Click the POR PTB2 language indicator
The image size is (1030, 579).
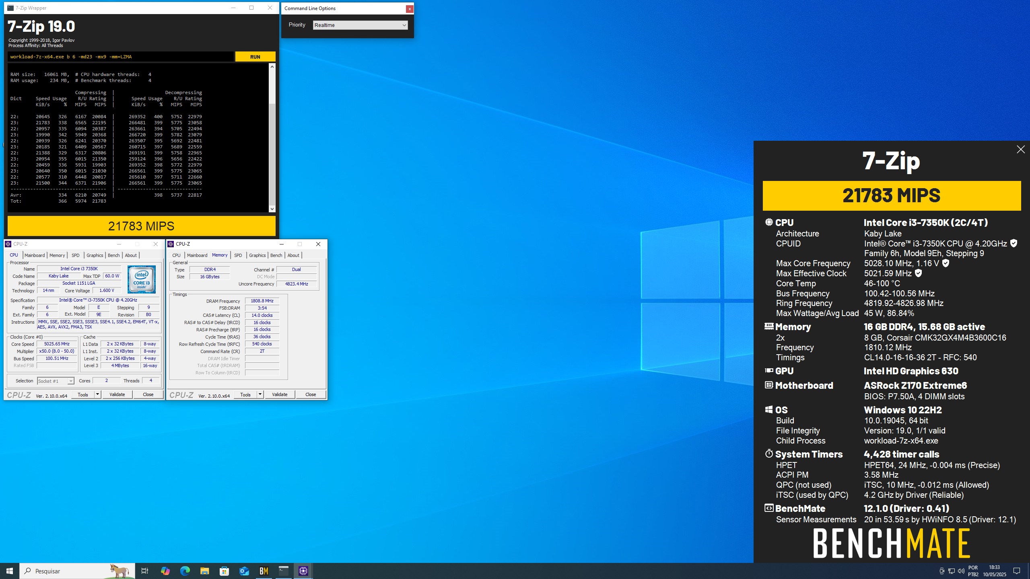tap(973, 571)
